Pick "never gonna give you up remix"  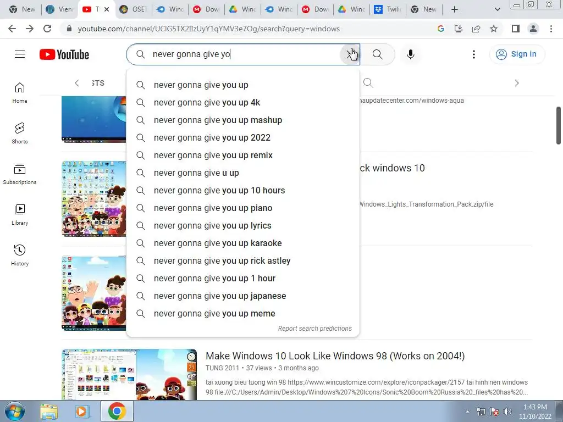coord(243,156)
